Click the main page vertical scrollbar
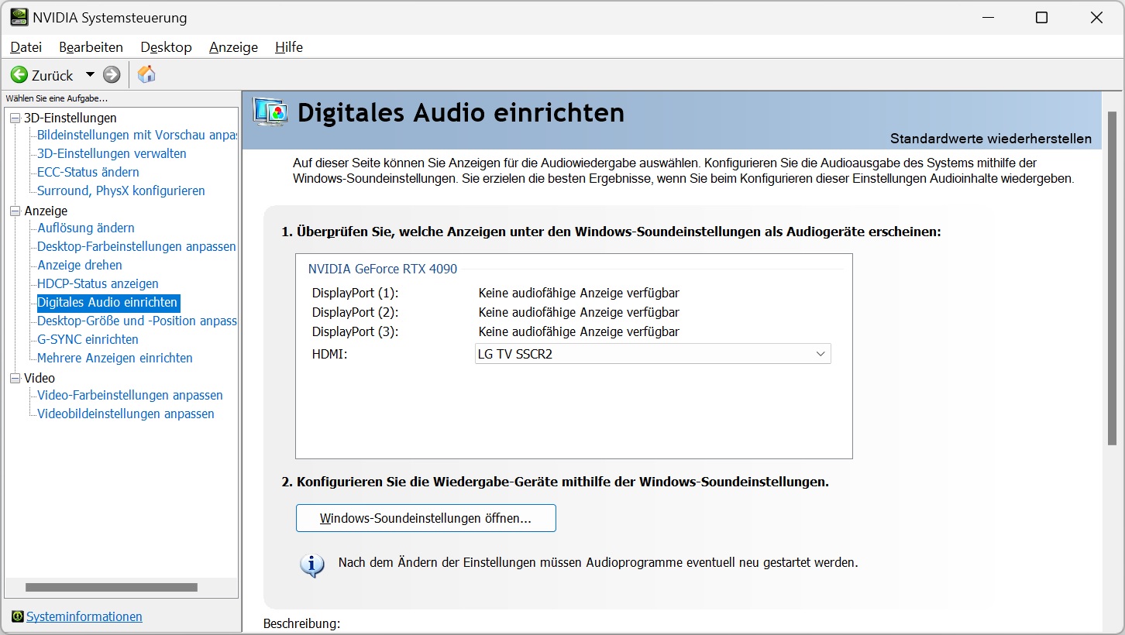This screenshot has height=635, width=1125. click(1112, 278)
